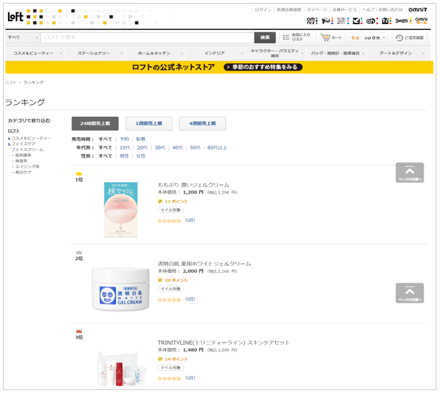This screenshot has height=393, width=440.
Task: Select the 24時間売上順 tab
Action: tap(95, 123)
